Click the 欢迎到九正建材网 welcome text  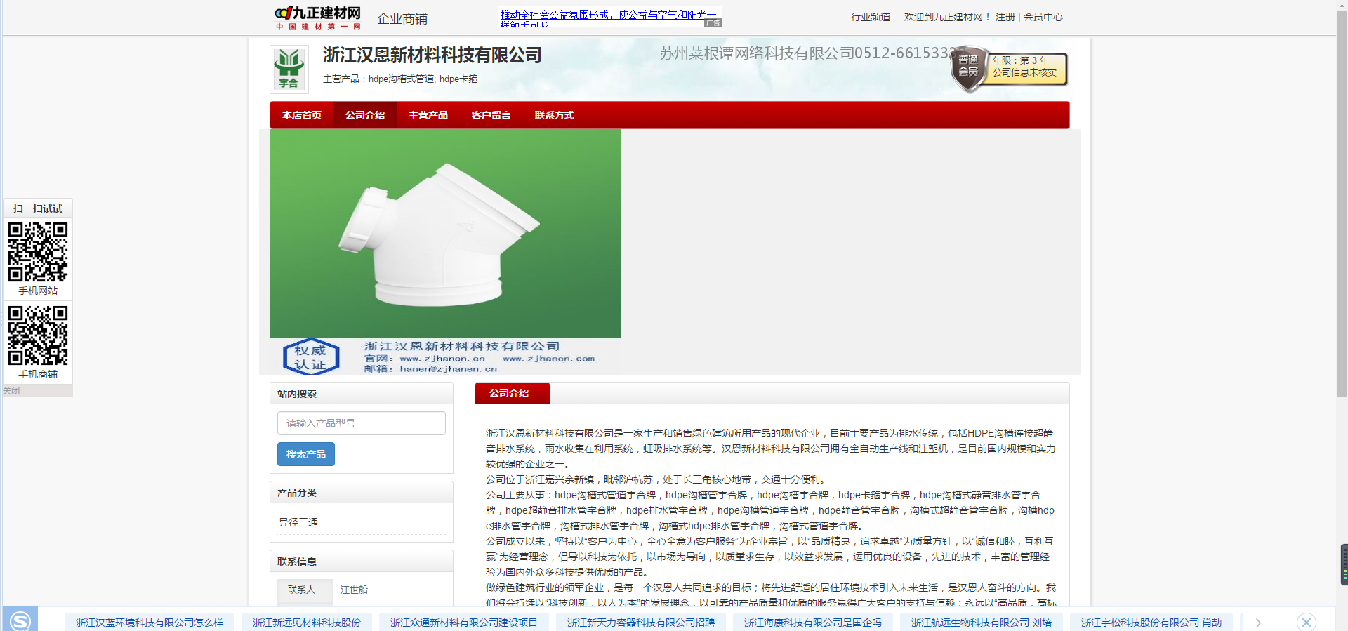946,17
